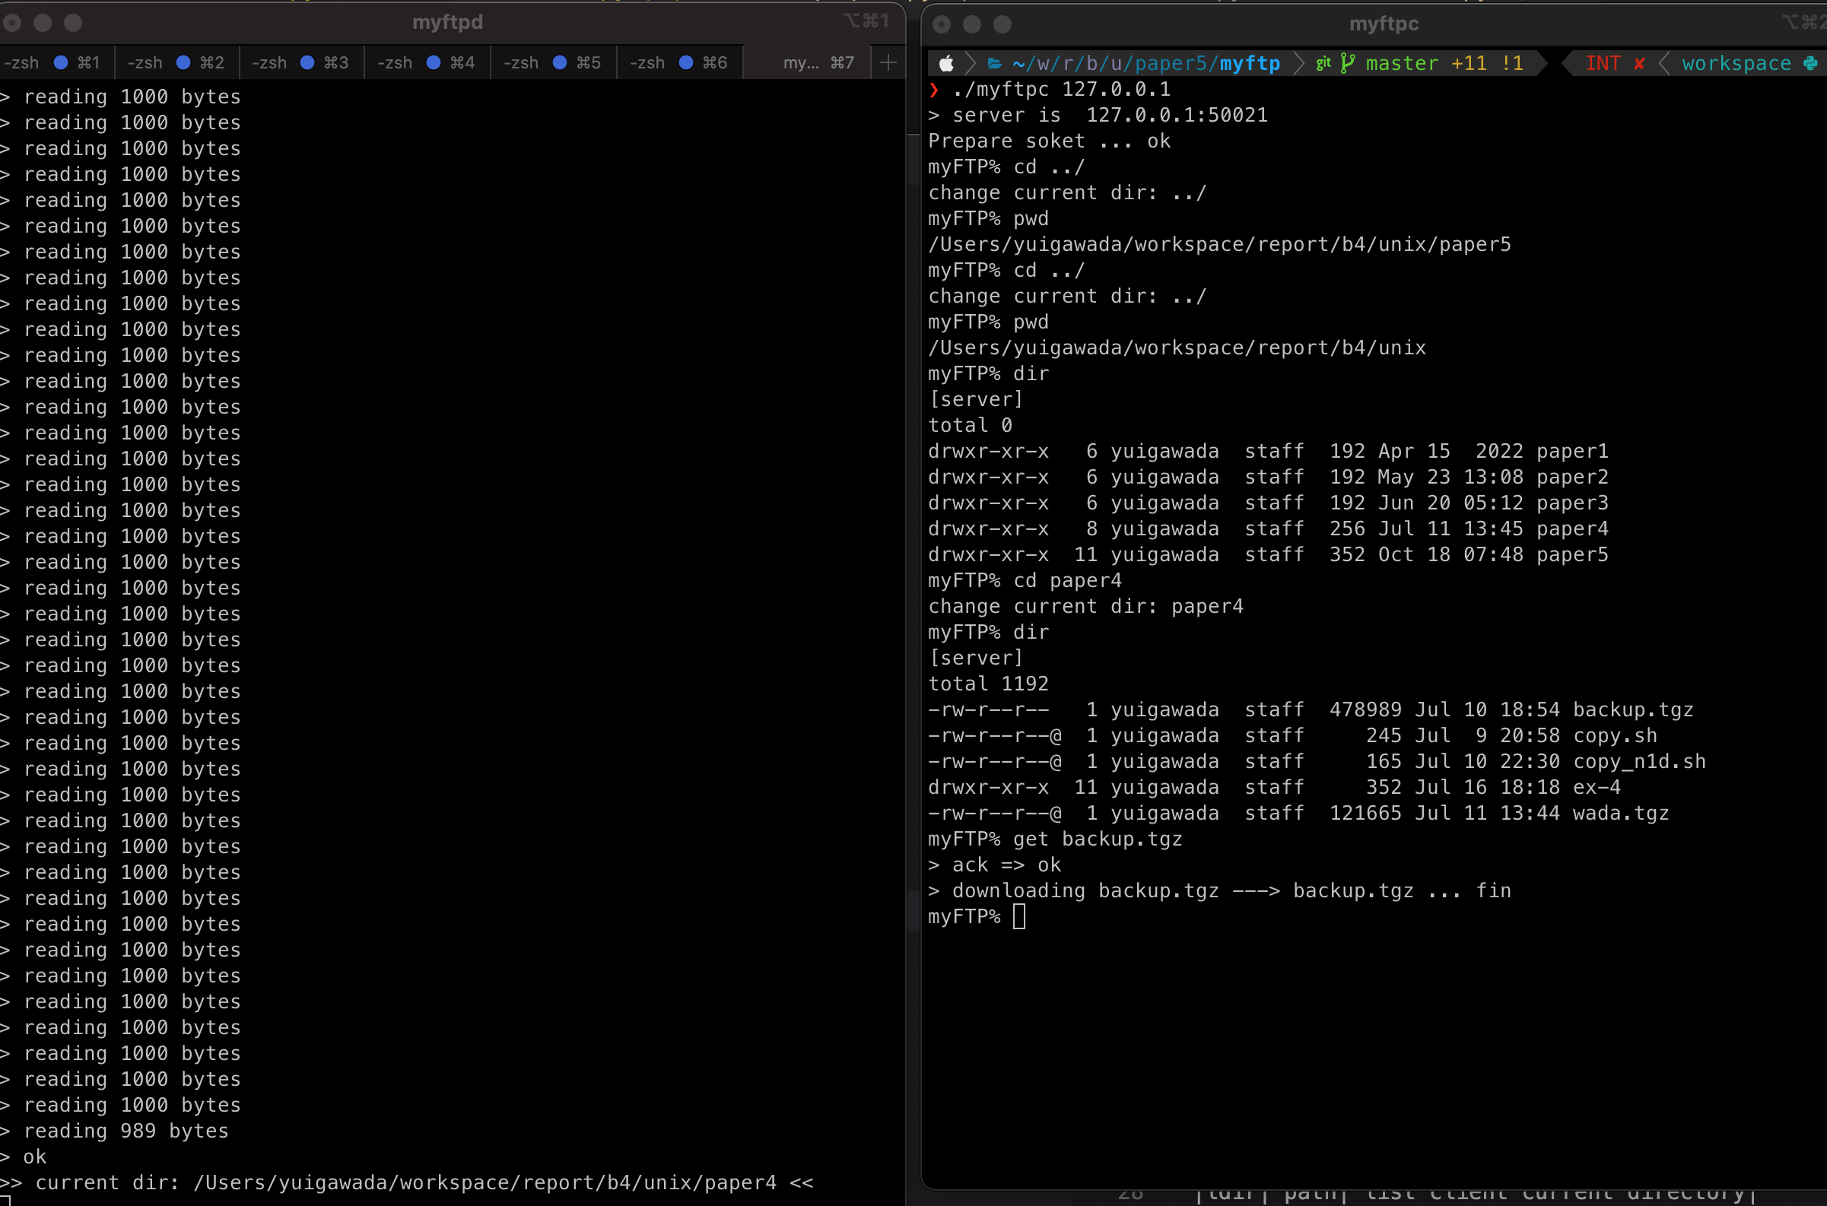Viewport: 1827px width, 1206px height.
Task: Click the cursor block after the myFTP% prompt
Action: (x=1021, y=916)
